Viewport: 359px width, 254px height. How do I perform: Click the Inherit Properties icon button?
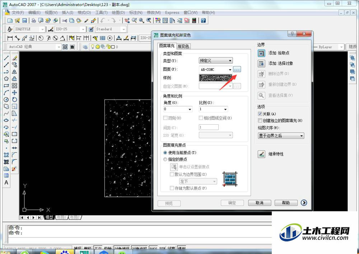(x=261, y=154)
